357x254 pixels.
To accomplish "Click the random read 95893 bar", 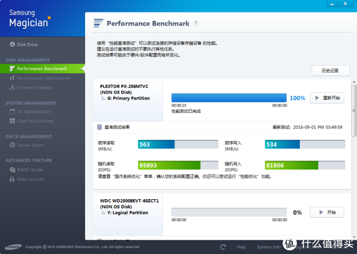I will (x=178, y=165).
